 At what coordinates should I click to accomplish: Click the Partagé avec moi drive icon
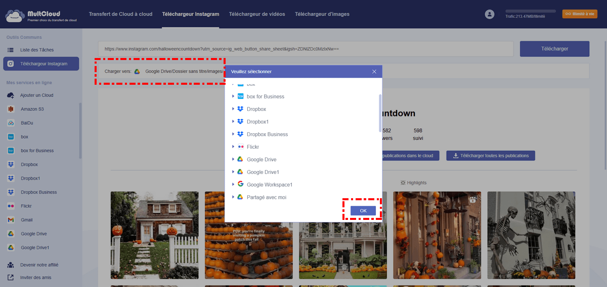[x=241, y=197]
